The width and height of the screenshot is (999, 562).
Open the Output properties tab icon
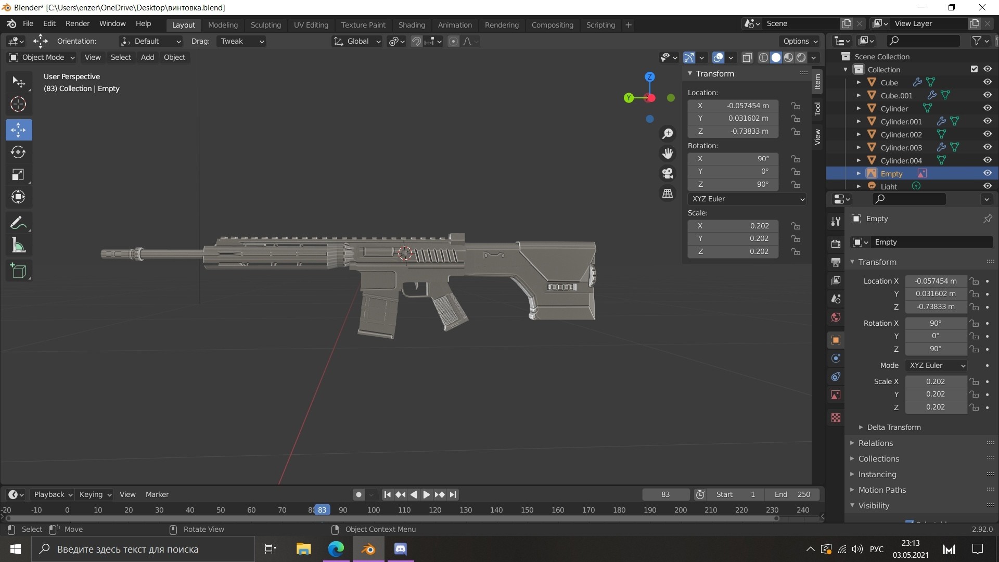(x=836, y=262)
